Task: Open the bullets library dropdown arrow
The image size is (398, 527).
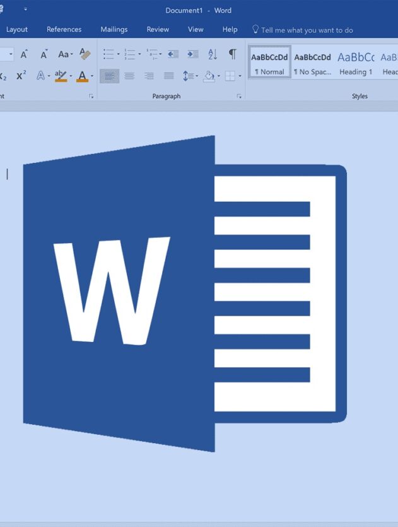Action: [118, 54]
